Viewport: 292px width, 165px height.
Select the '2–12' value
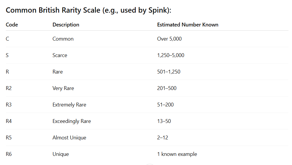162,138
